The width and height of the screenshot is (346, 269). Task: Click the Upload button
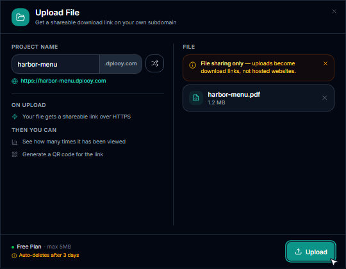(x=311, y=252)
